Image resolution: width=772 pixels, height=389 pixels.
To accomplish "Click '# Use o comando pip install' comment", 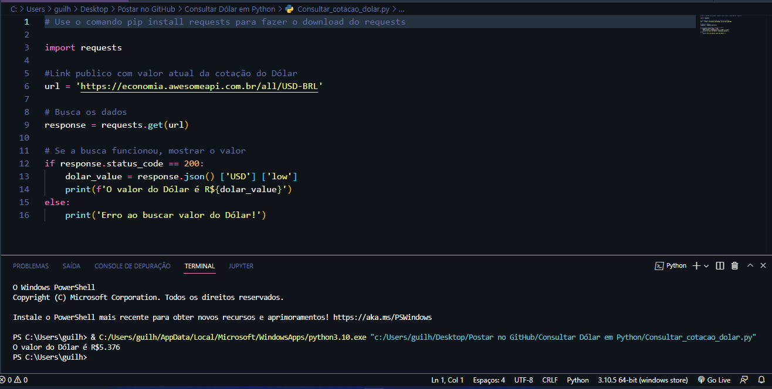I will [225, 22].
